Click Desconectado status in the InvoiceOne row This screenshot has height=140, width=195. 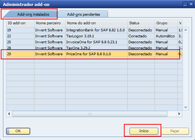141,42
